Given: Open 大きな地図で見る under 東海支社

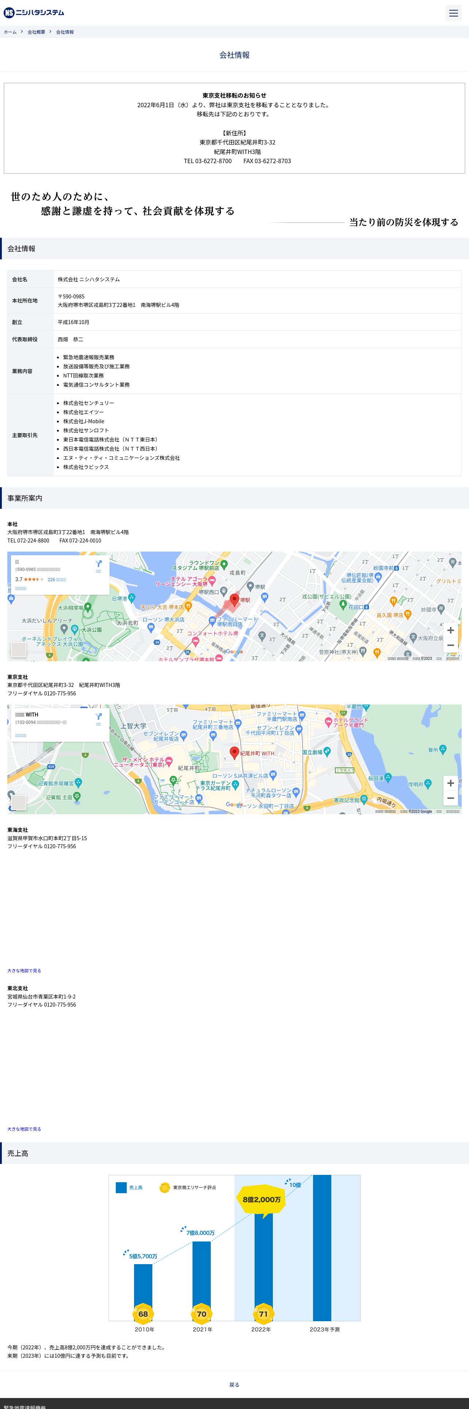Looking at the screenshot, I should (x=24, y=970).
